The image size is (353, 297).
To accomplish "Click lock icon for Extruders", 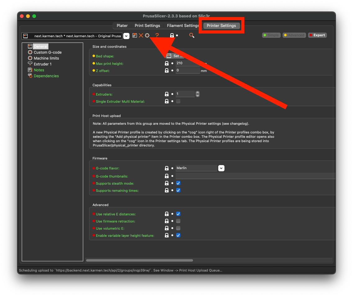I will [167, 94].
